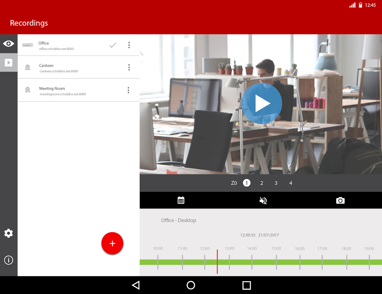Click the meetingroom.cctvddns.net:8000 address
This screenshot has height=294, width=382.
point(63,94)
